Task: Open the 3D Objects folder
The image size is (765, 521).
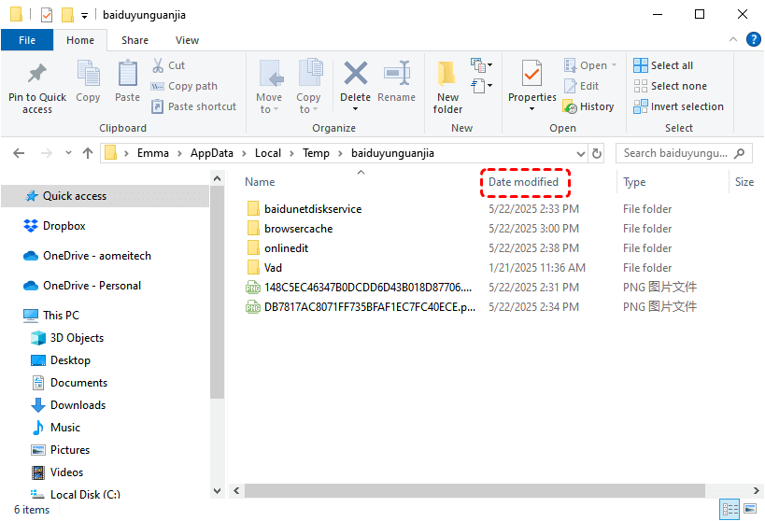Action: pyautogui.click(x=77, y=338)
